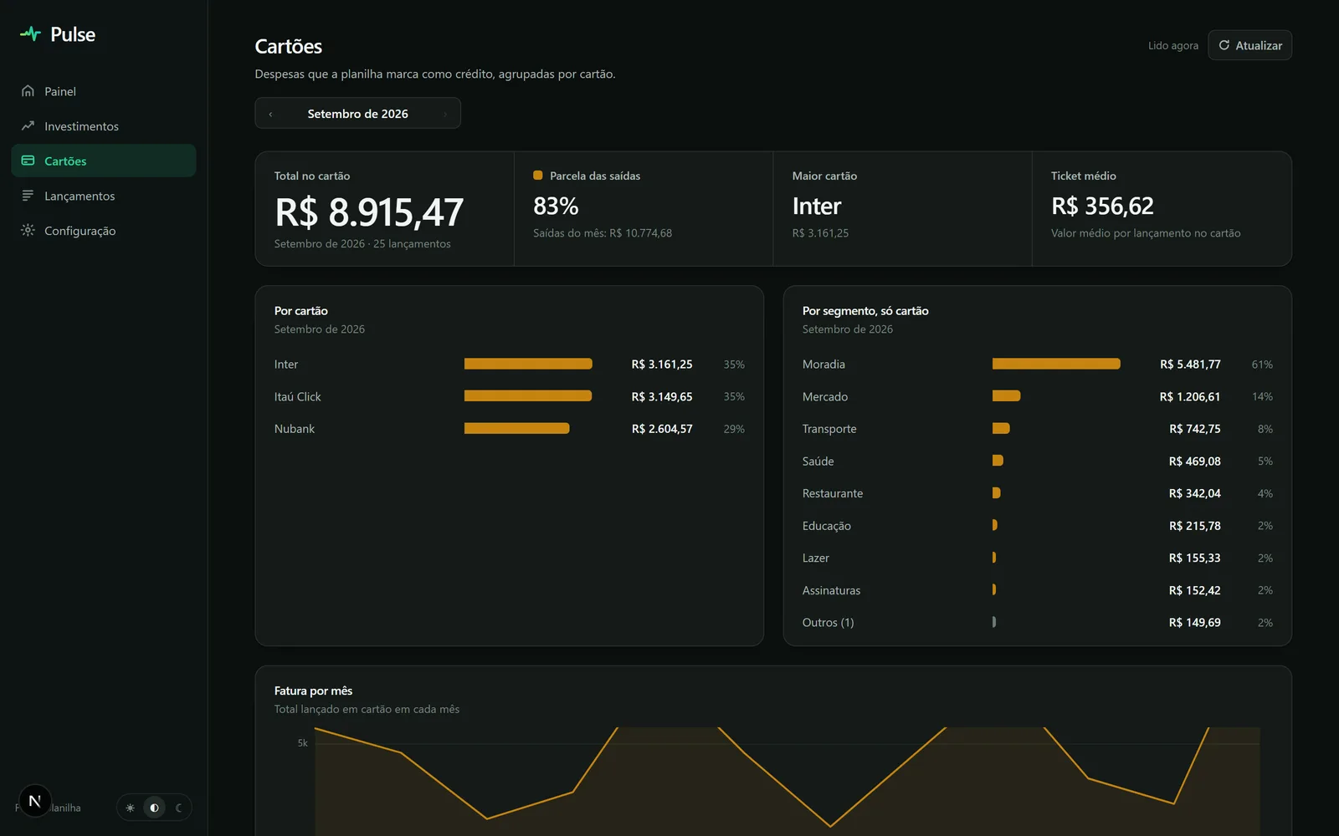Click the 'Lido agora' status text

click(x=1172, y=45)
